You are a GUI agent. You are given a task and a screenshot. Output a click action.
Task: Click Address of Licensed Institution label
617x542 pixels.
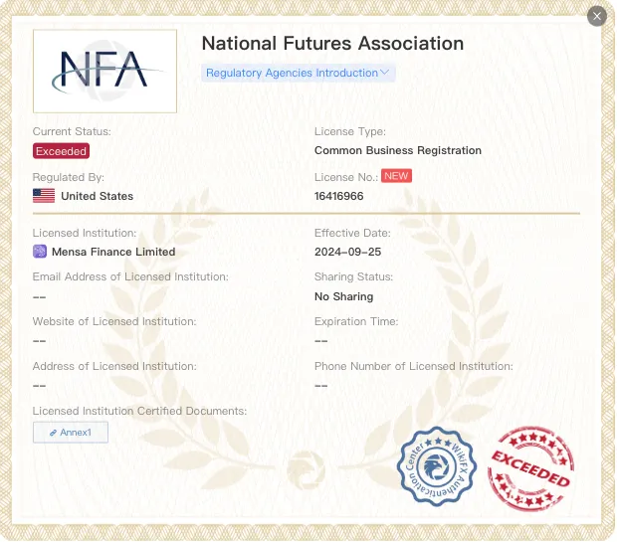coord(114,366)
